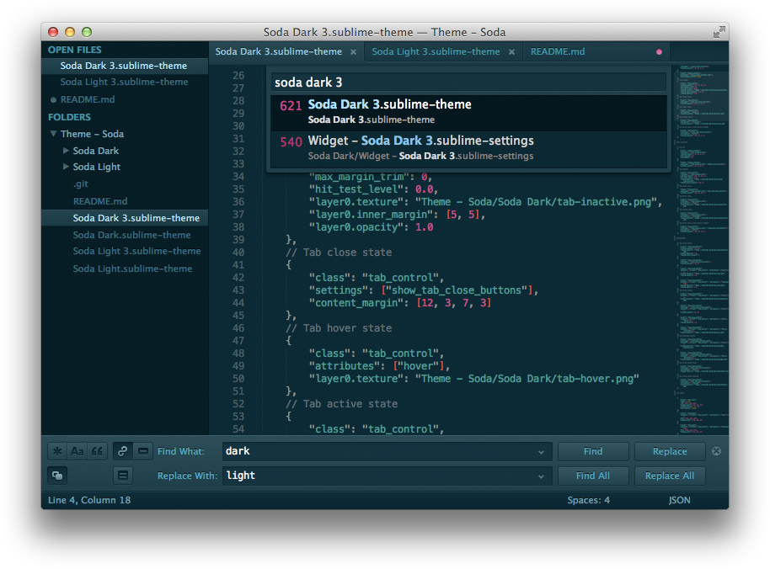Click the unsaved dot beside README.md in Open Files
This screenshot has height=569, width=770.
click(x=53, y=99)
